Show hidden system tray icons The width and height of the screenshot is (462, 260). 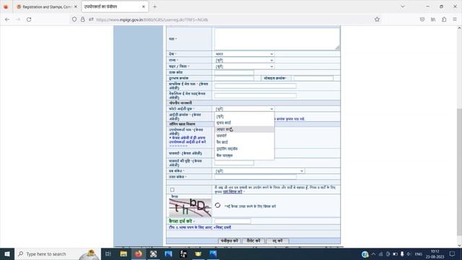tap(373, 253)
